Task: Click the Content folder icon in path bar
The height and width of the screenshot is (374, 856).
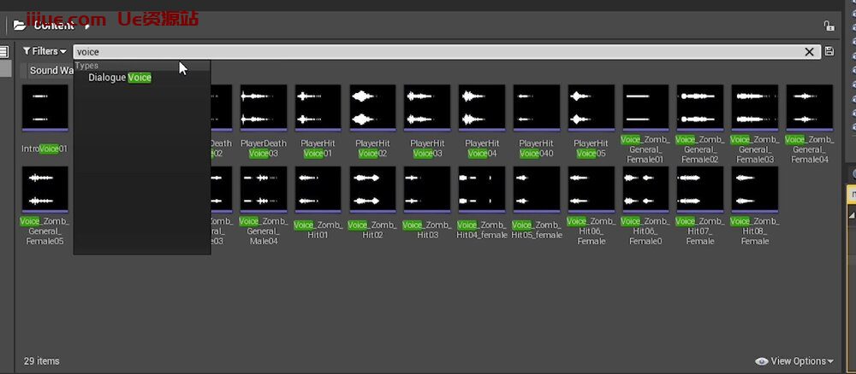Action: pyautogui.click(x=20, y=26)
